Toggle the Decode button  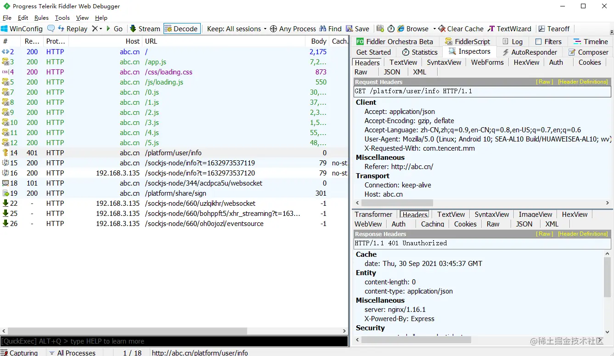tap(182, 28)
